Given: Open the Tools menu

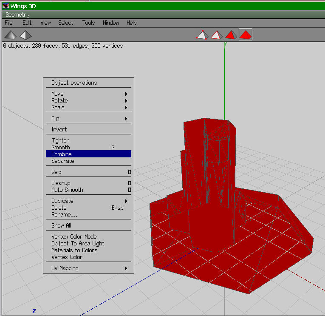Looking at the screenshot, I should click(x=88, y=23).
